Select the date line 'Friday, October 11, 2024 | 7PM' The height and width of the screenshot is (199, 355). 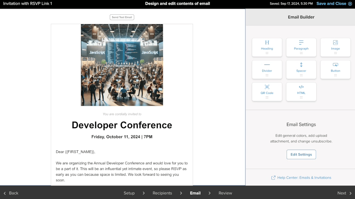click(122, 137)
